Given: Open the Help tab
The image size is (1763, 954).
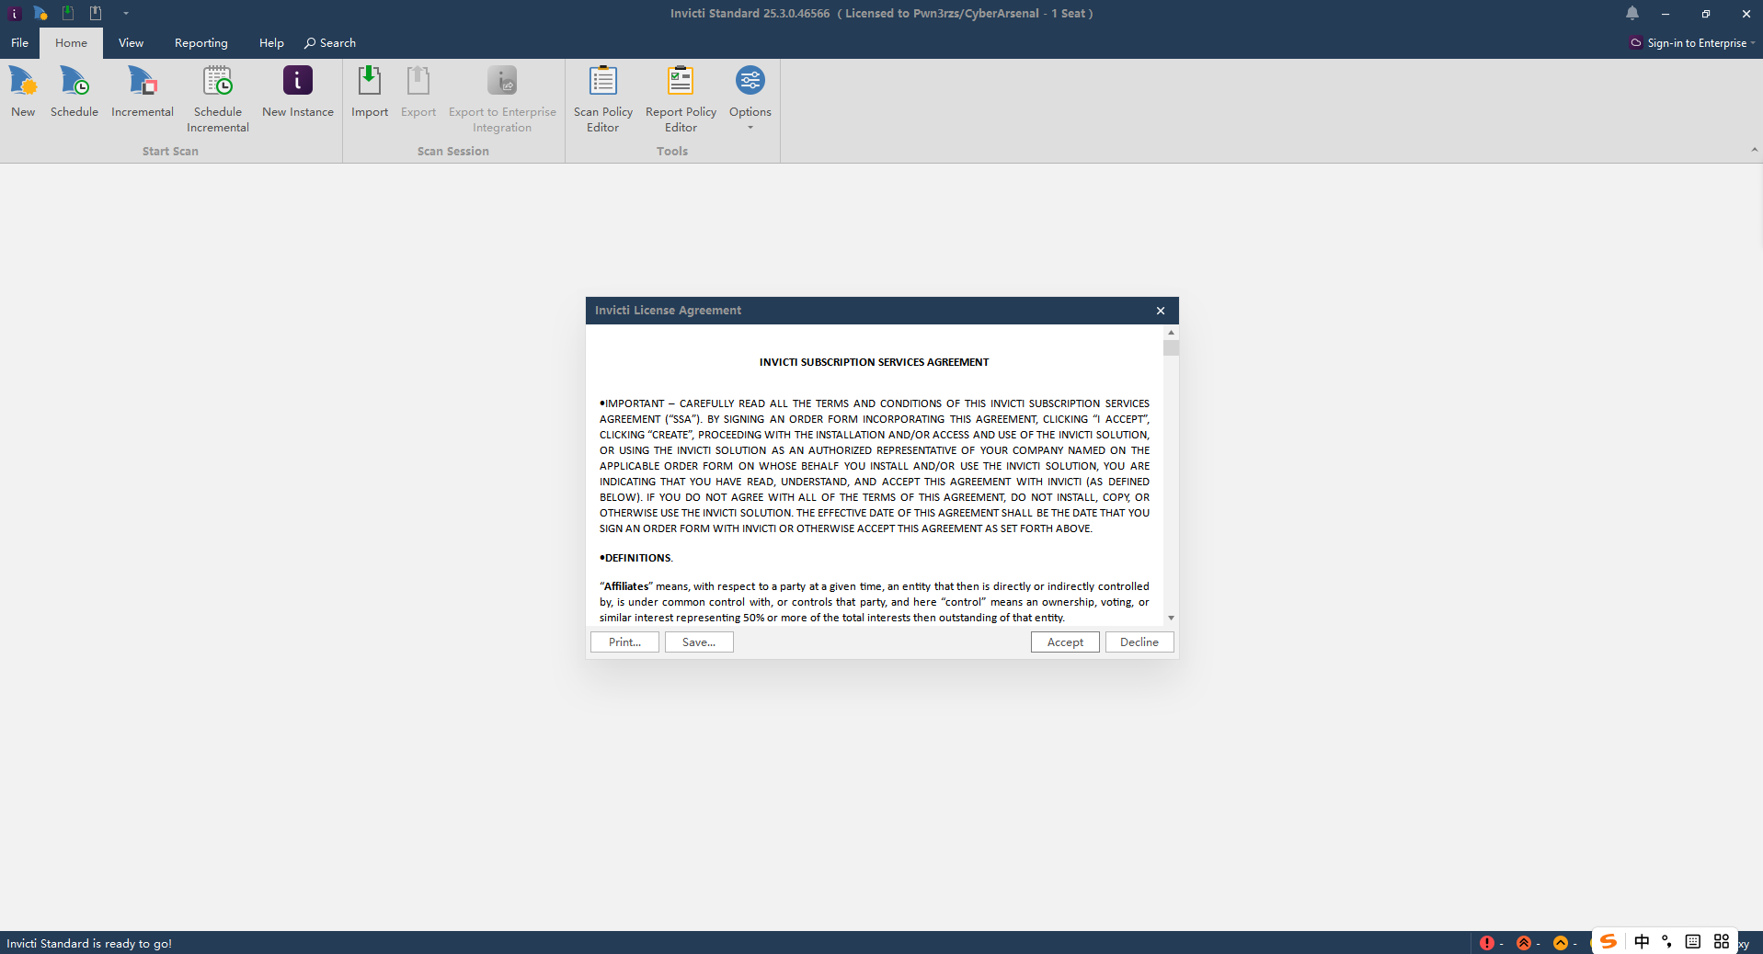Looking at the screenshot, I should point(271,42).
